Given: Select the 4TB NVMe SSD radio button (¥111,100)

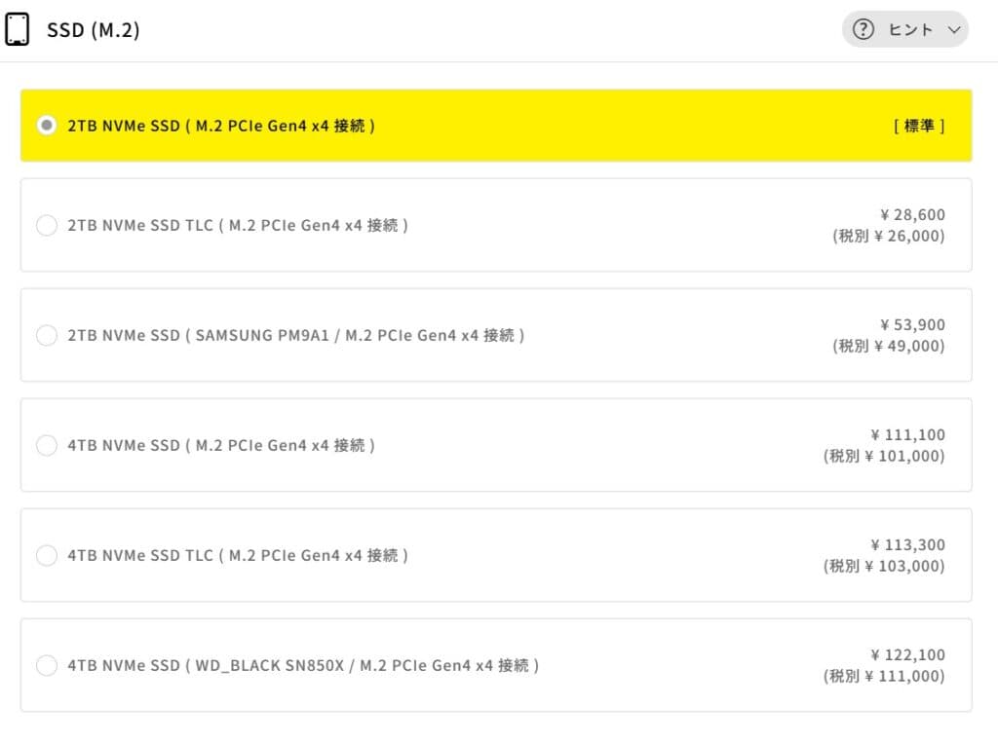Looking at the screenshot, I should tap(46, 445).
